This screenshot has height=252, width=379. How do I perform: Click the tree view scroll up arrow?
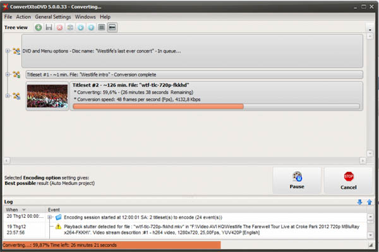(x=370, y=37)
